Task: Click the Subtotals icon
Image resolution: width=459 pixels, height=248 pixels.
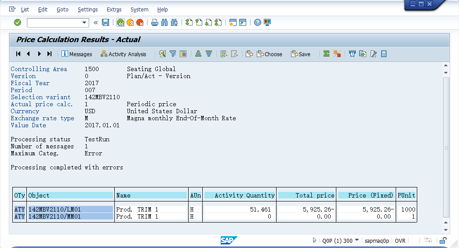Action: click(x=337, y=54)
